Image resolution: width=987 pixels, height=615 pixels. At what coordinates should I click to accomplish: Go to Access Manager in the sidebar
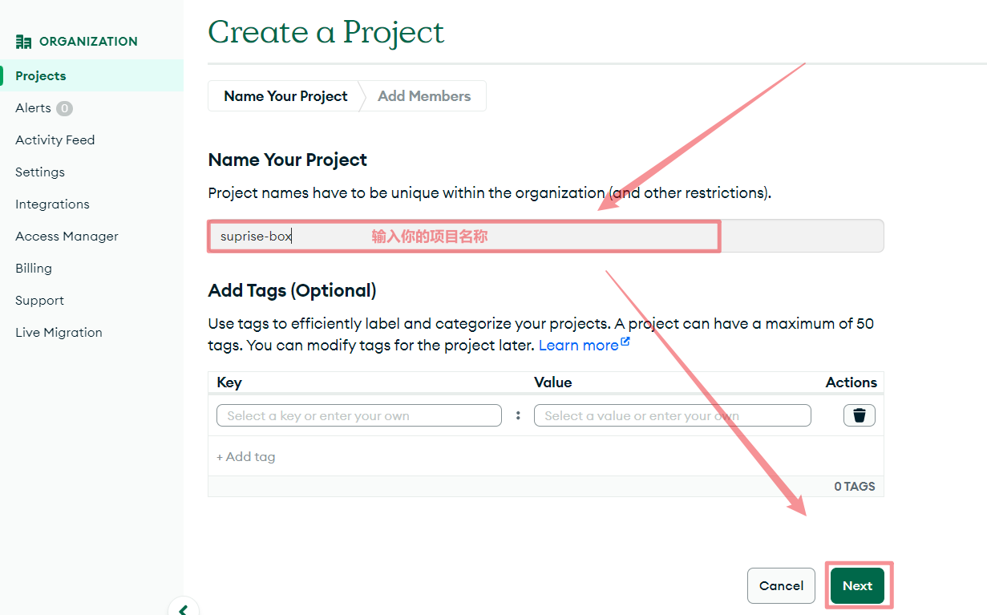click(x=67, y=237)
